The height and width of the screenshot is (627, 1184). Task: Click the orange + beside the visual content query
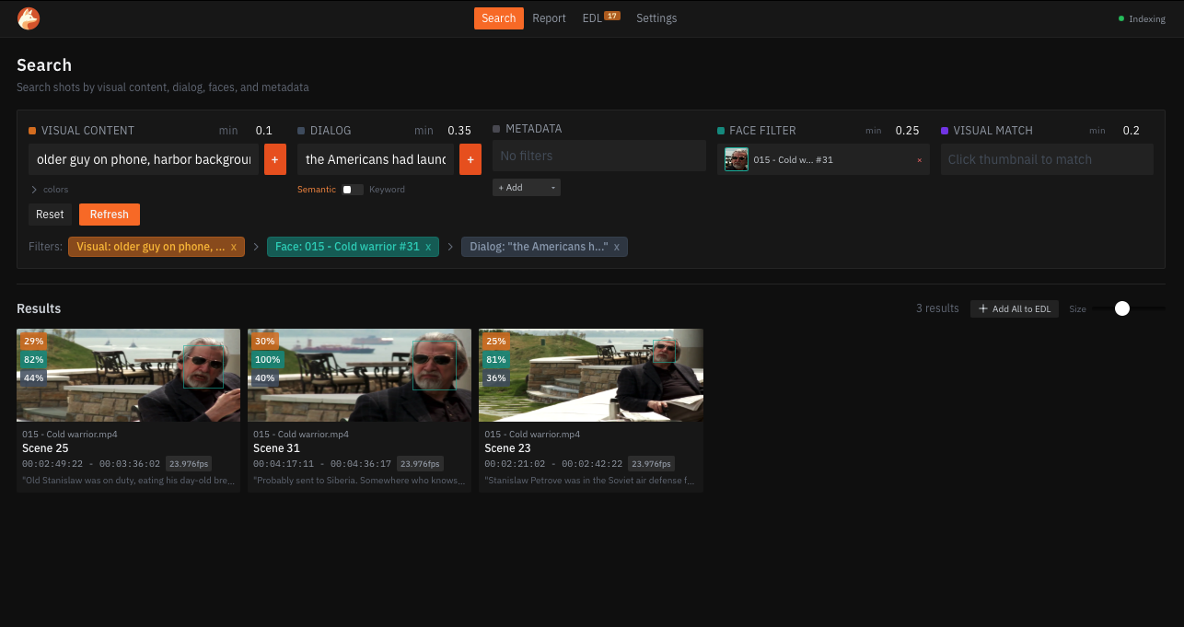(x=274, y=158)
